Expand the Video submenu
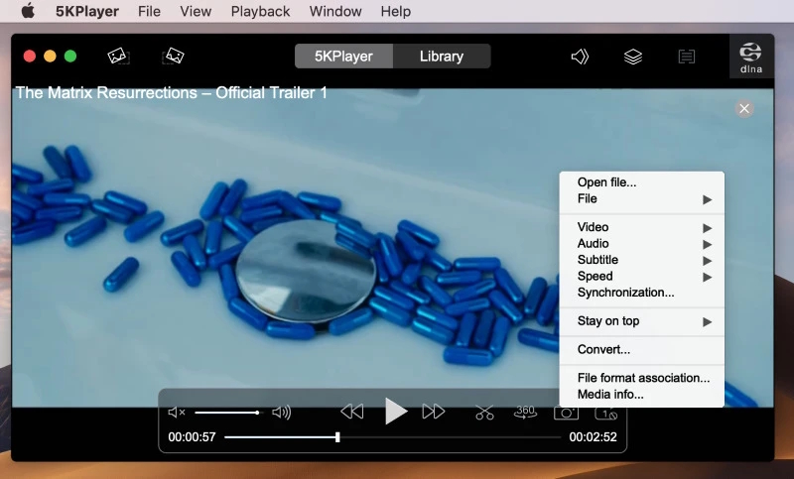 tap(641, 227)
